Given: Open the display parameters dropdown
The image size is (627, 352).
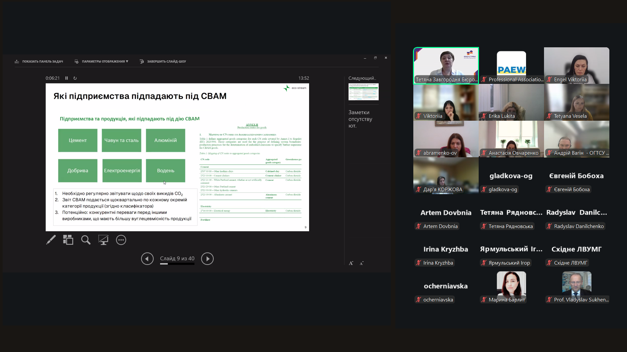Looking at the screenshot, I should coord(102,61).
